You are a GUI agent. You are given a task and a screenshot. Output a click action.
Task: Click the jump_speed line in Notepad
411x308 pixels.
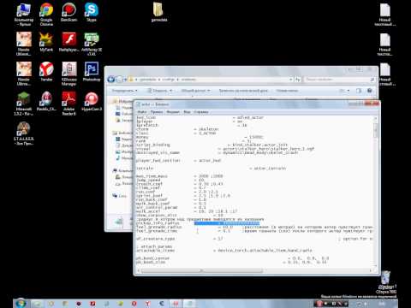[170, 180]
